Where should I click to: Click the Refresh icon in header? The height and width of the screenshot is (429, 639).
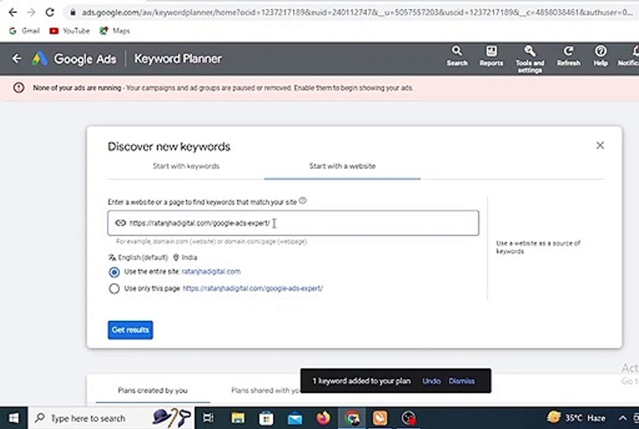pyautogui.click(x=568, y=56)
